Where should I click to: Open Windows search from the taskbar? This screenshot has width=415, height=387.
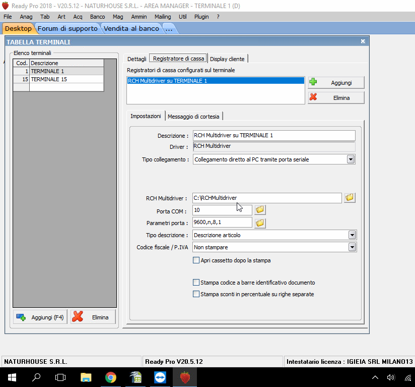[36, 377]
